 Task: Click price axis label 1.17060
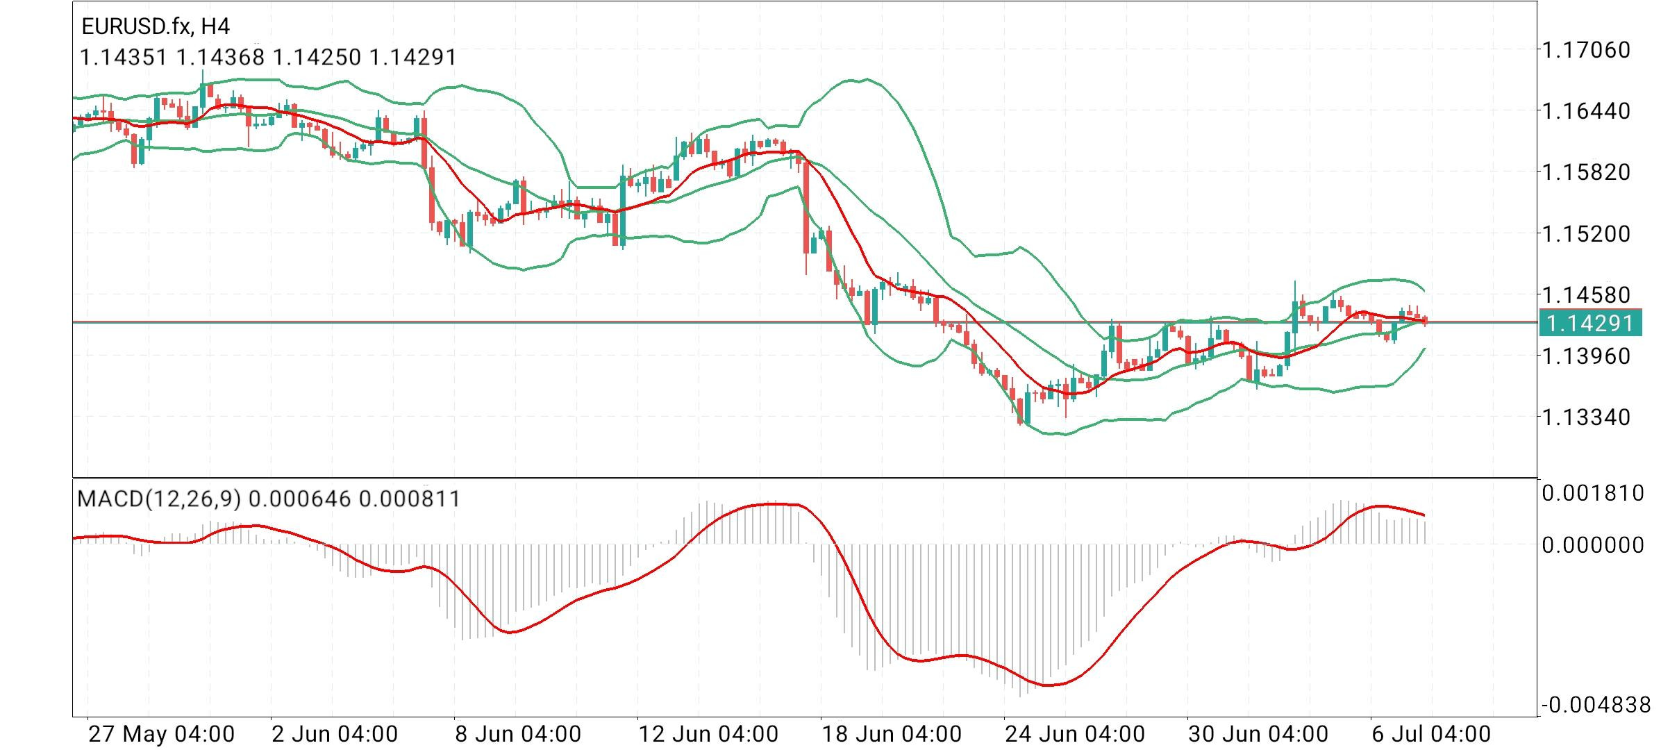tap(1586, 50)
